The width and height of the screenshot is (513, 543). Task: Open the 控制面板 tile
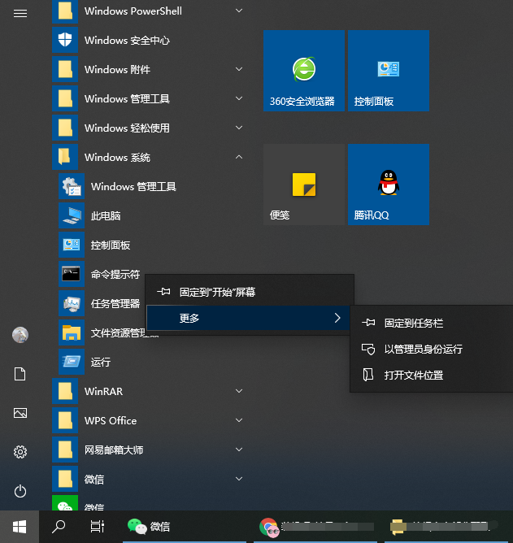388,71
